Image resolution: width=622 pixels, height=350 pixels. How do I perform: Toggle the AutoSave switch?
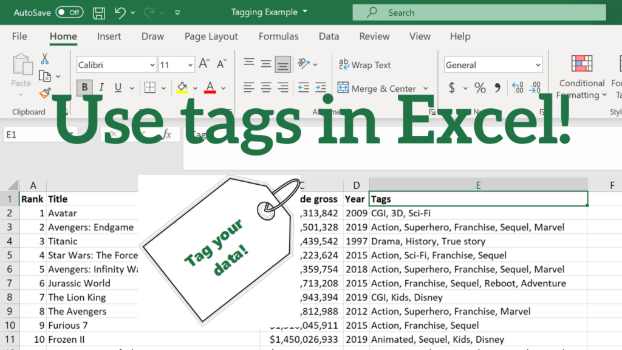click(x=69, y=12)
